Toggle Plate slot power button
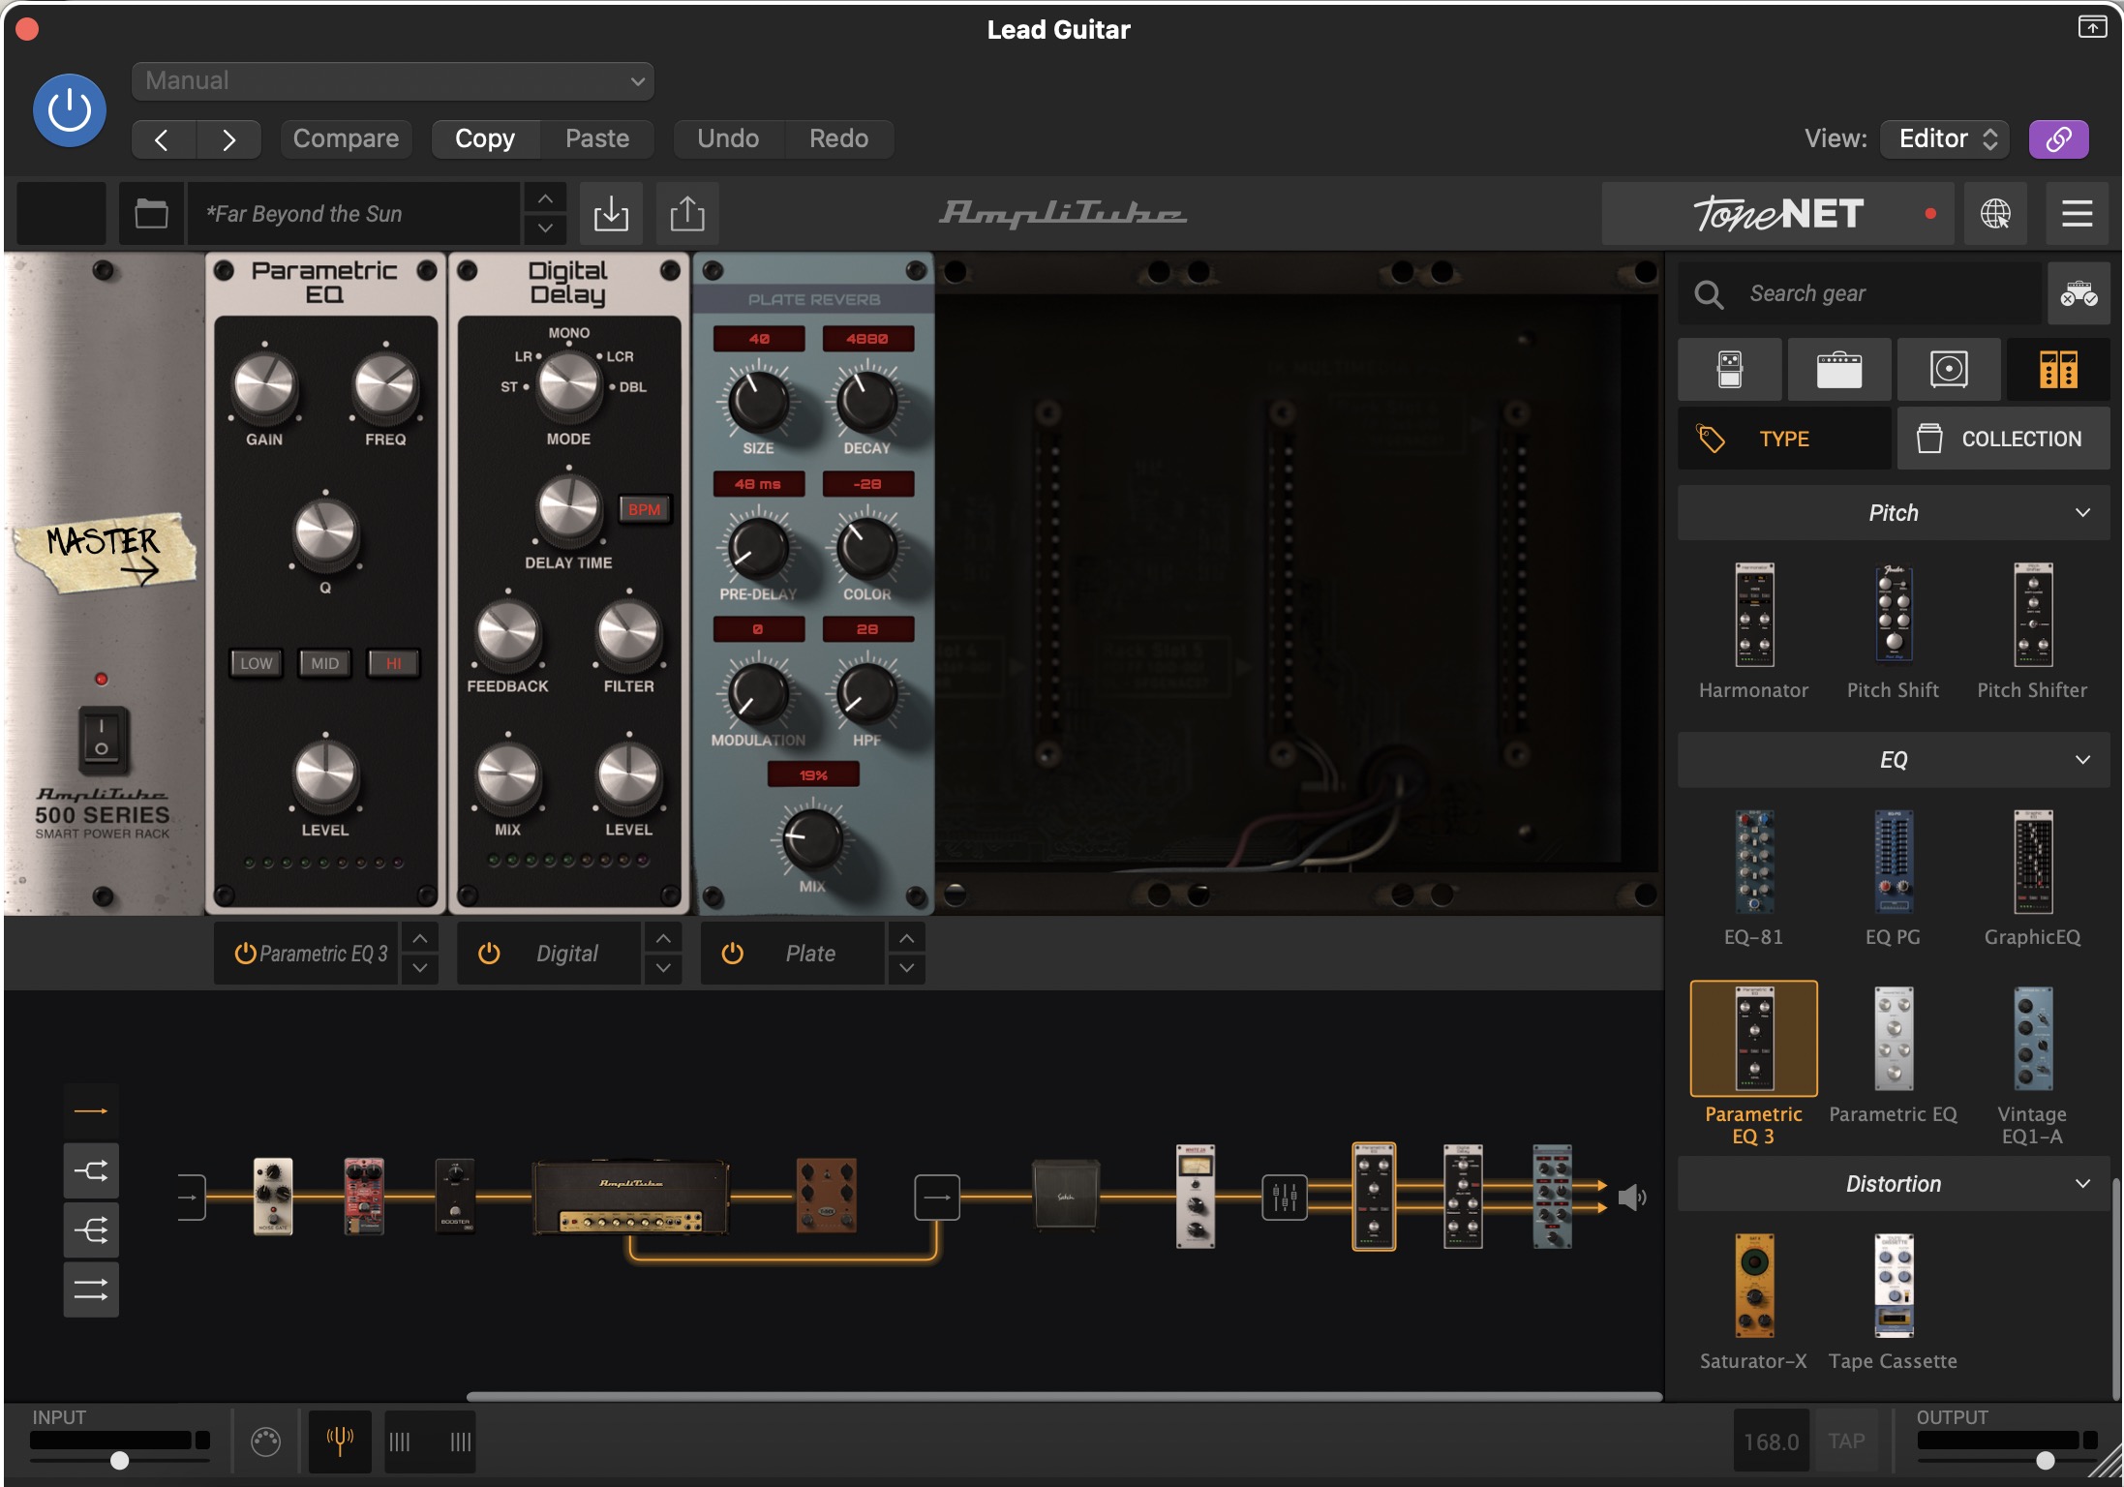The image size is (2124, 1487). click(x=733, y=954)
